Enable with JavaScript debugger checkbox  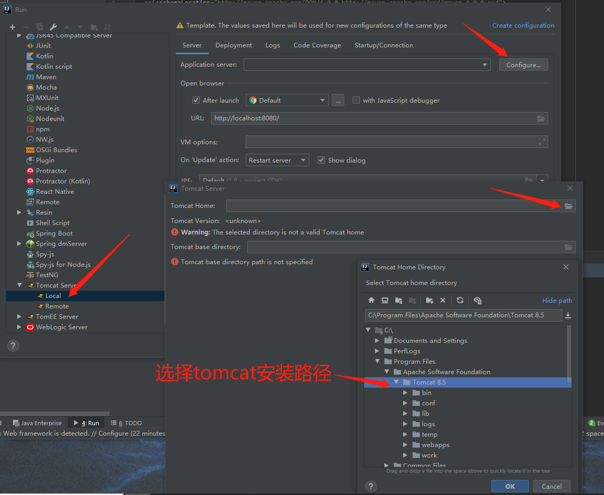[x=356, y=100]
